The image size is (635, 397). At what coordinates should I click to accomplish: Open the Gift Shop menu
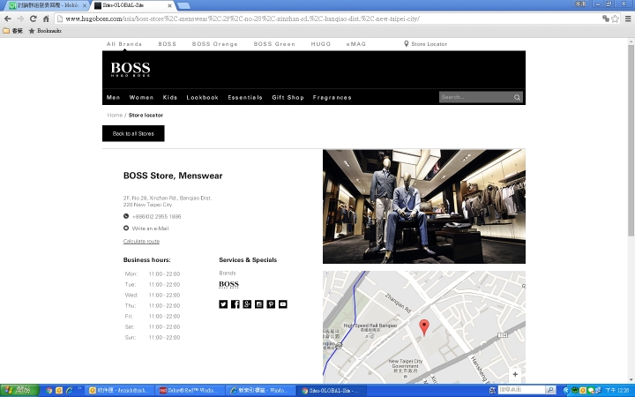tap(288, 97)
